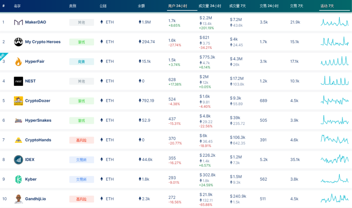
Task: Open the HyperSnakes logo icon
Action: [x=18, y=121]
